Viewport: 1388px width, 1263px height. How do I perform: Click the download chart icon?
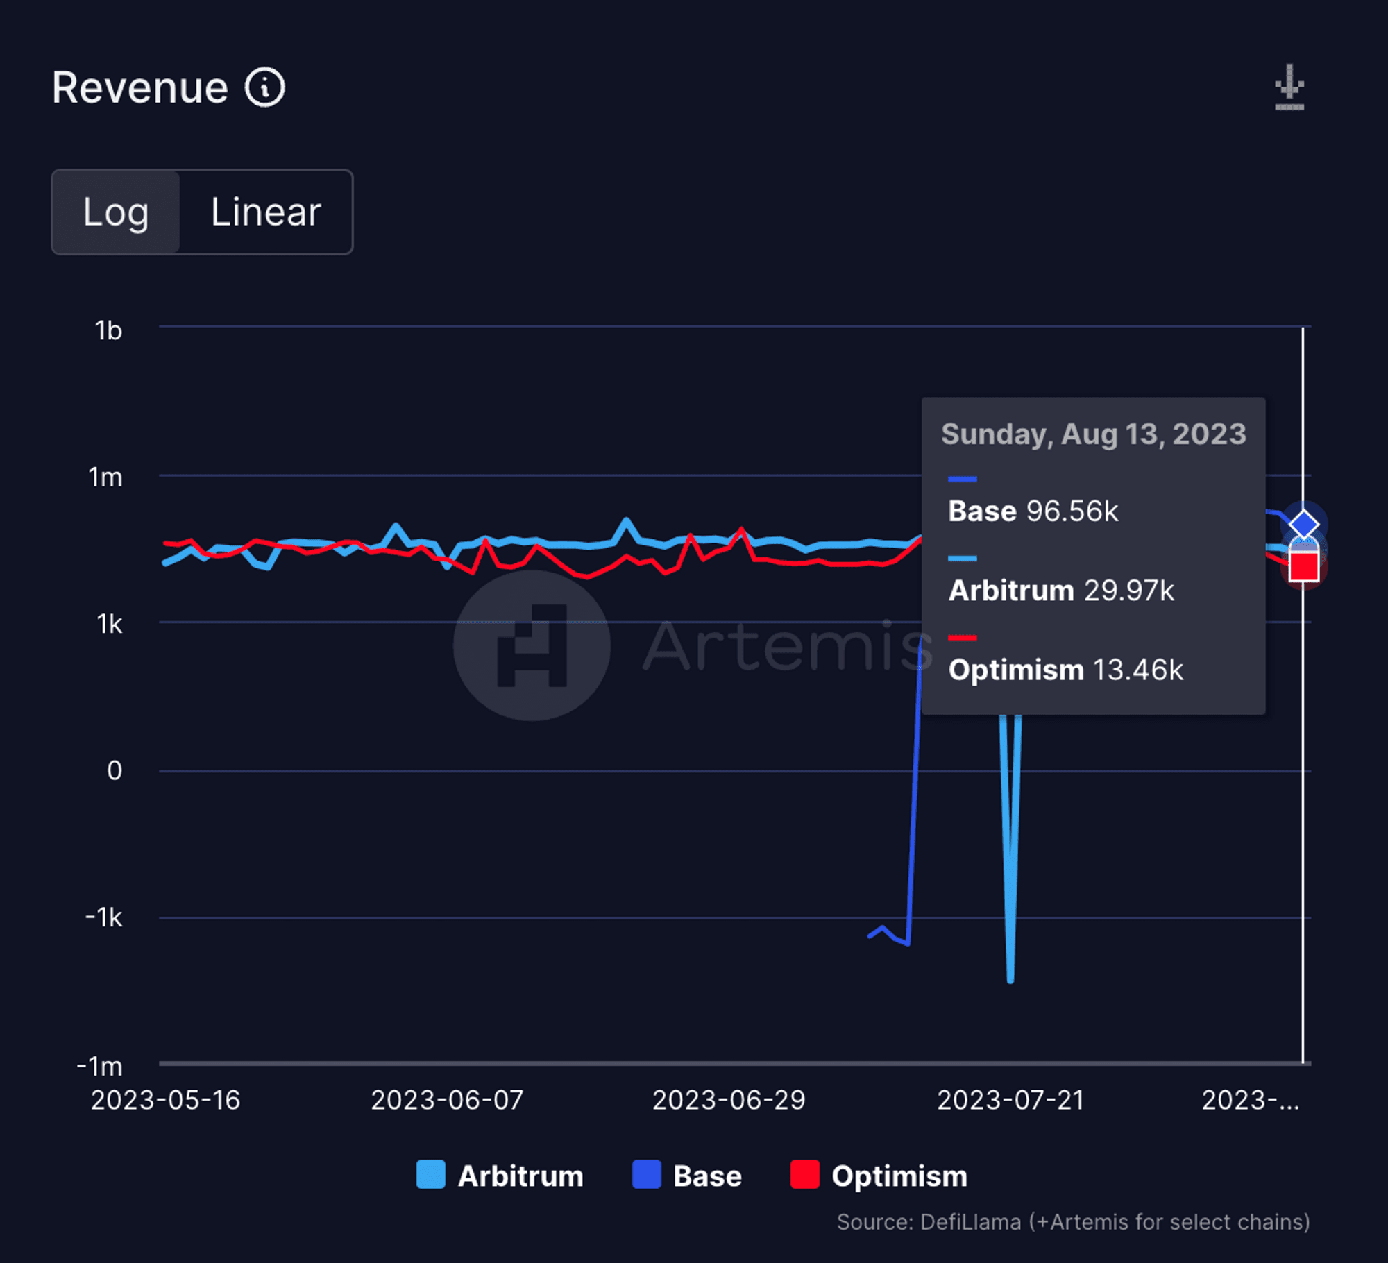coord(1289,87)
